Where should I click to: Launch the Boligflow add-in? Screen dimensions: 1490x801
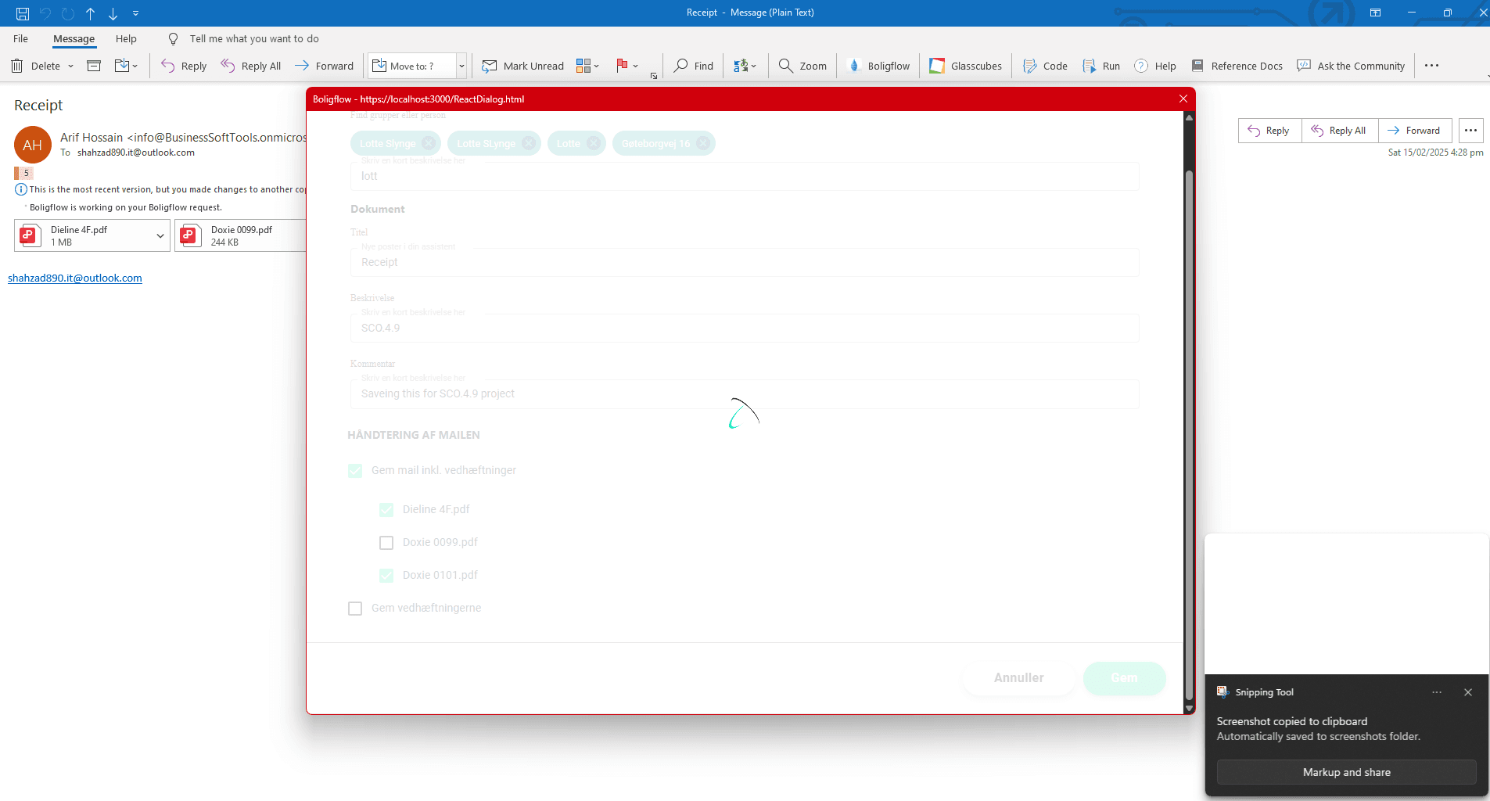click(879, 66)
